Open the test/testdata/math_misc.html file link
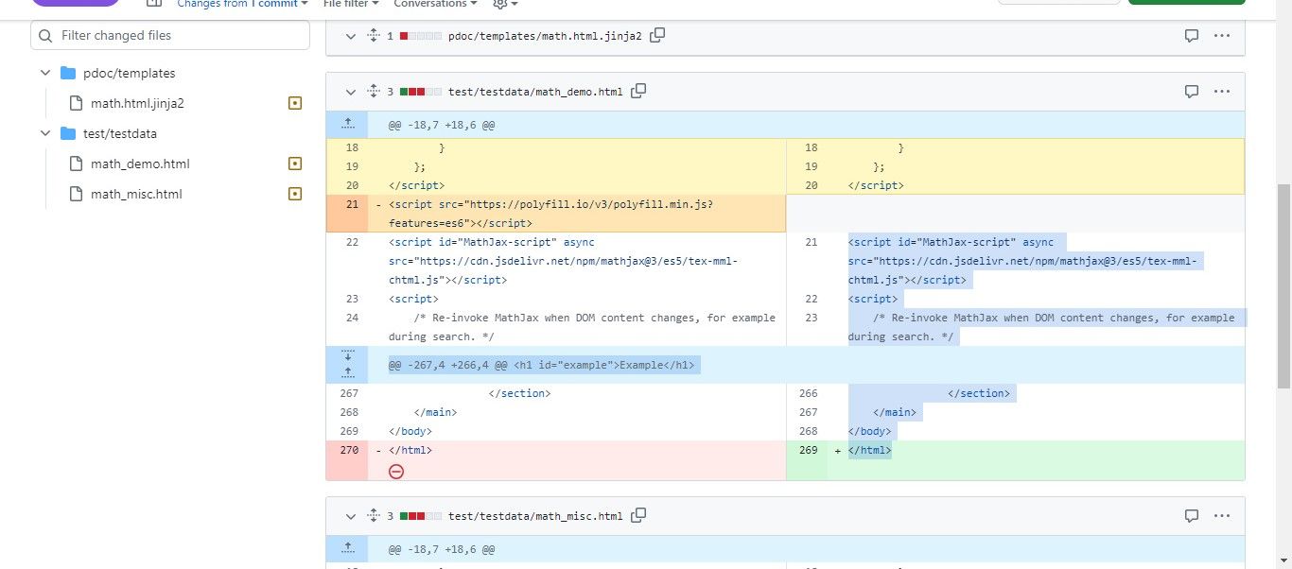This screenshot has height=569, width=1292. point(535,516)
